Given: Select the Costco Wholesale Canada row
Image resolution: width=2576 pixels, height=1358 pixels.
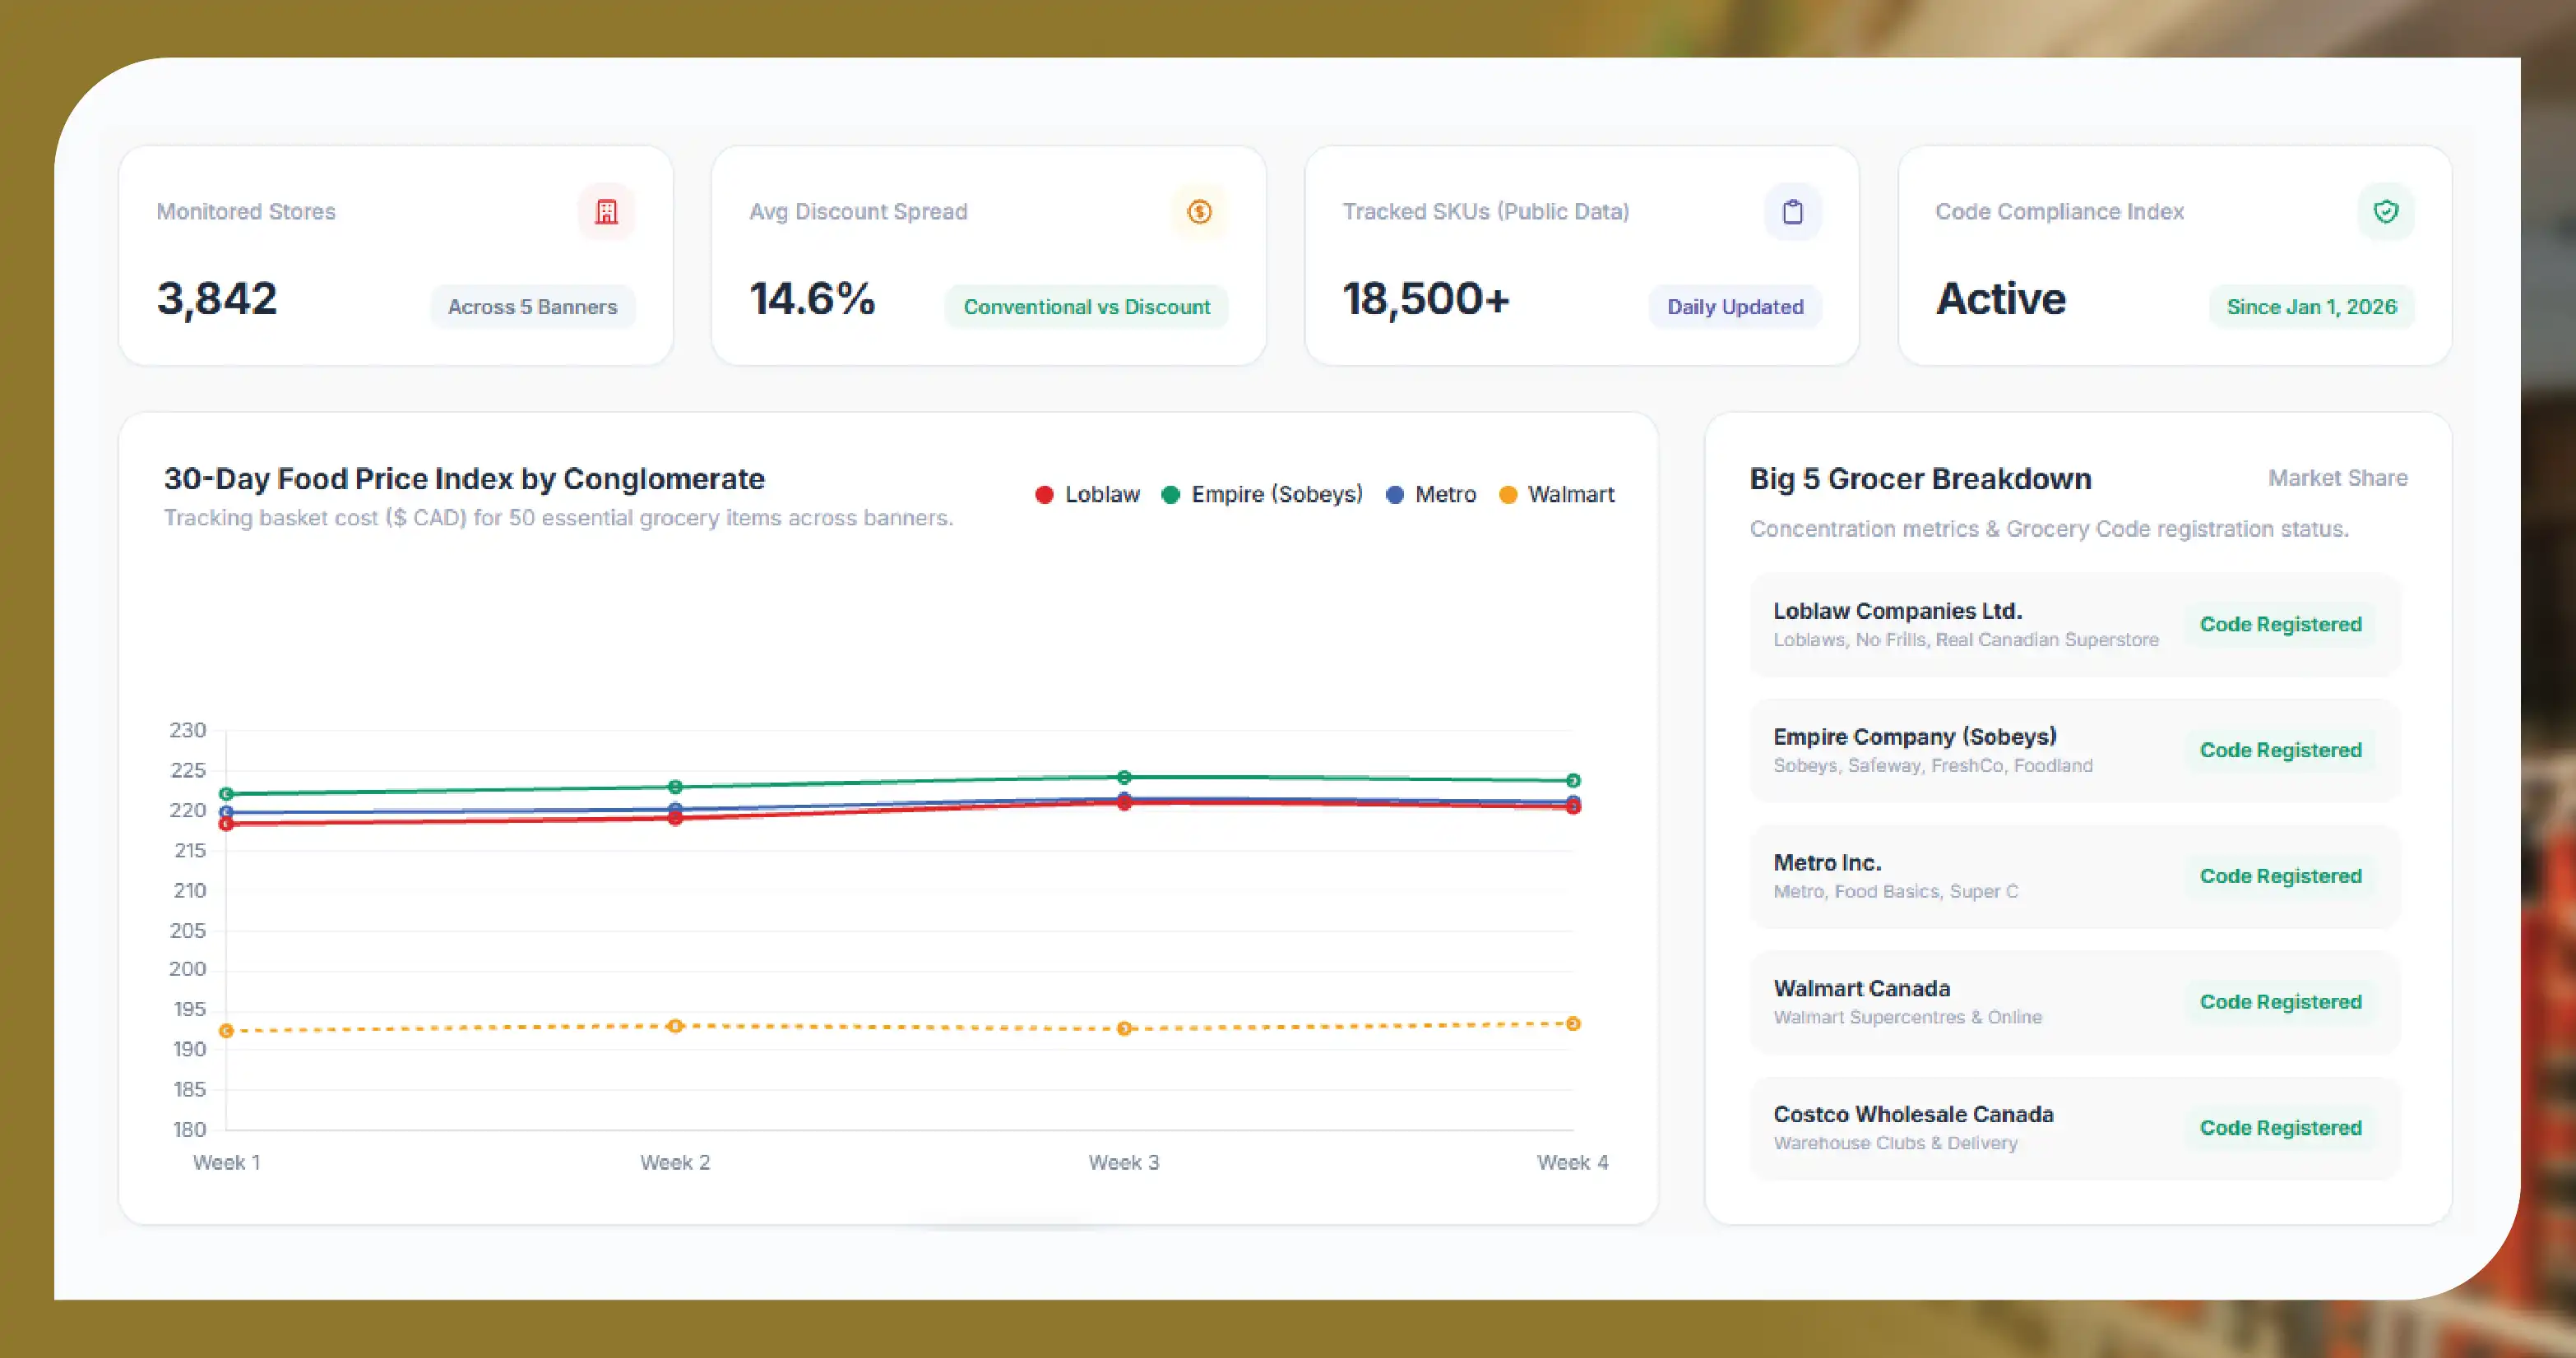Looking at the screenshot, I should pos(2075,1128).
